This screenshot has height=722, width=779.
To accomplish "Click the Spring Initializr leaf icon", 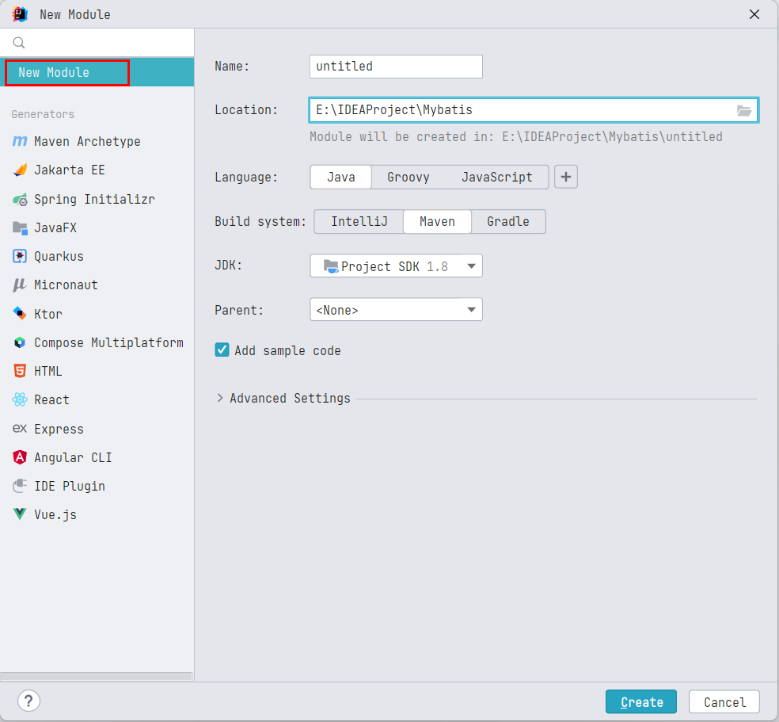I will (x=20, y=200).
